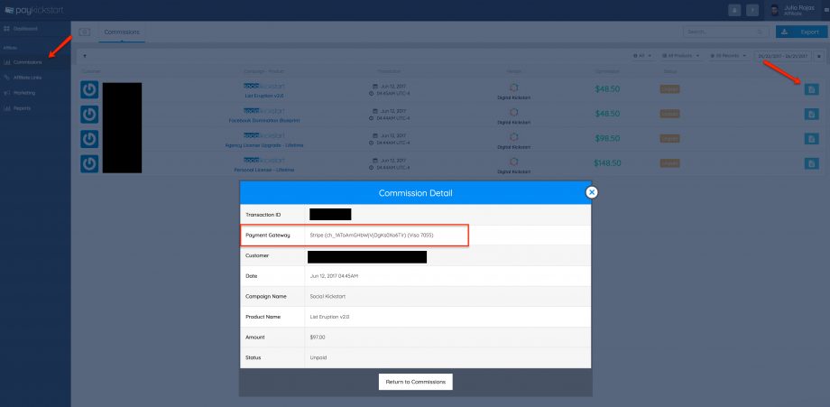Open detail icon for first commission row

[x=811, y=89]
